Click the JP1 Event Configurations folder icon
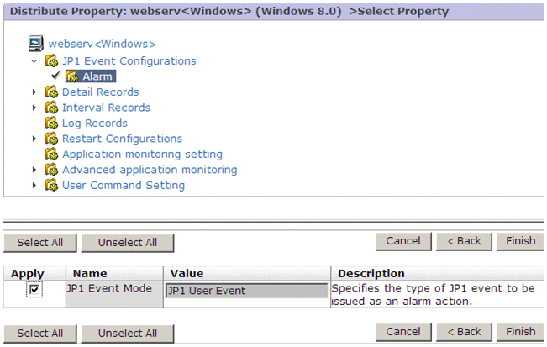 click(x=52, y=61)
